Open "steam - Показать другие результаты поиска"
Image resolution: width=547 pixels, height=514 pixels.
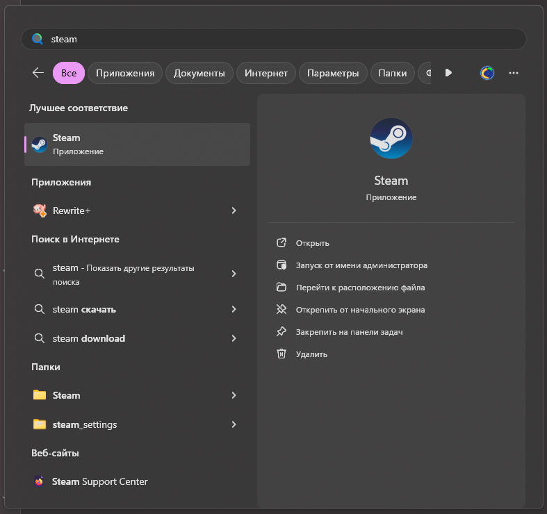click(137, 274)
